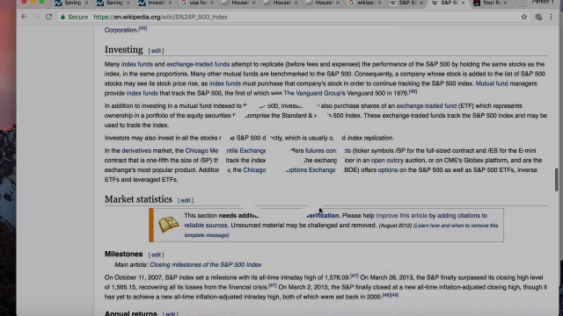Open the 'derivatives' link
Screen dimensions: 563x316
pos(136,151)
